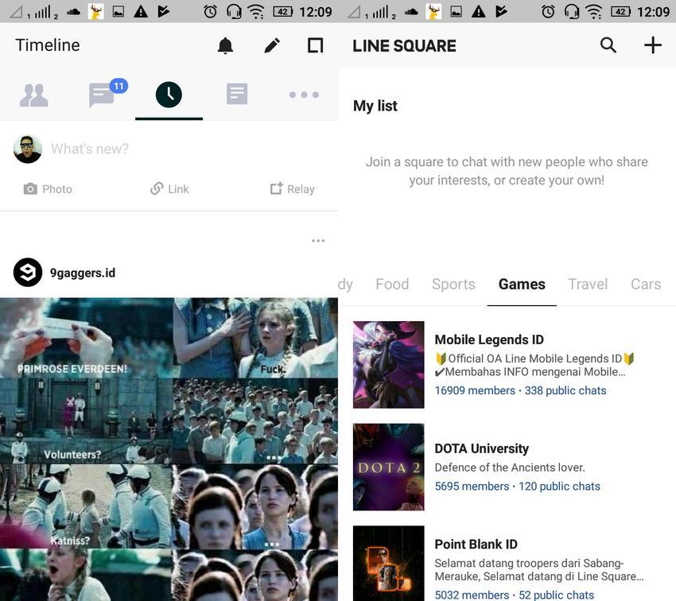Select the Travel category tab
Screen dimensions: 676x601
(588, 285)
